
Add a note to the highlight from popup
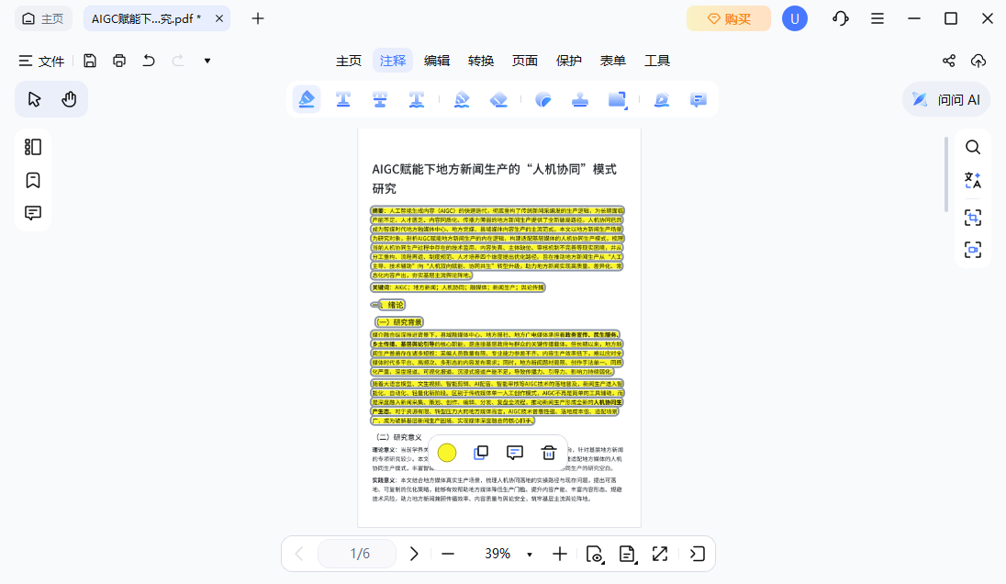[x=515, y=453]
